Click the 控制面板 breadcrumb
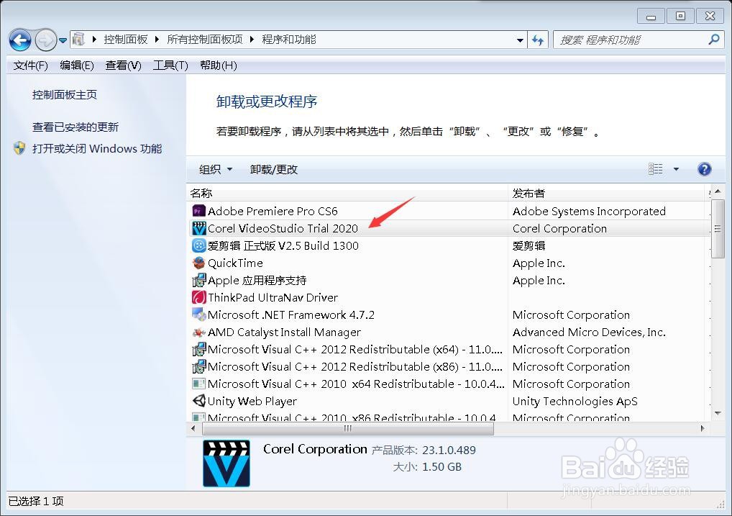732x516 pixels. click(x=126, y=40)
